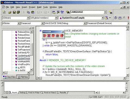This screenshot has height=99, width=130.
Task: Click the Copy icon in toolbar
Action: pos(28,12)
